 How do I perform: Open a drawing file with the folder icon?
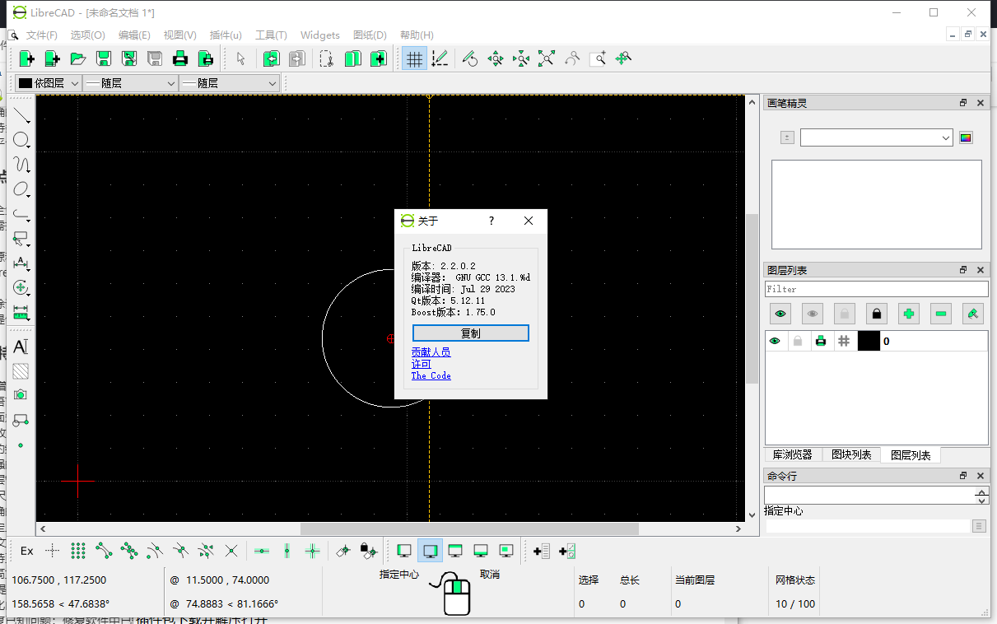[78, 58]
